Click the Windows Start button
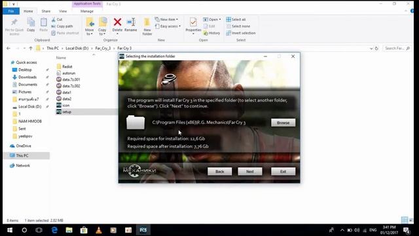This screenshot has height=236, width=419. [x=10, y=230]
